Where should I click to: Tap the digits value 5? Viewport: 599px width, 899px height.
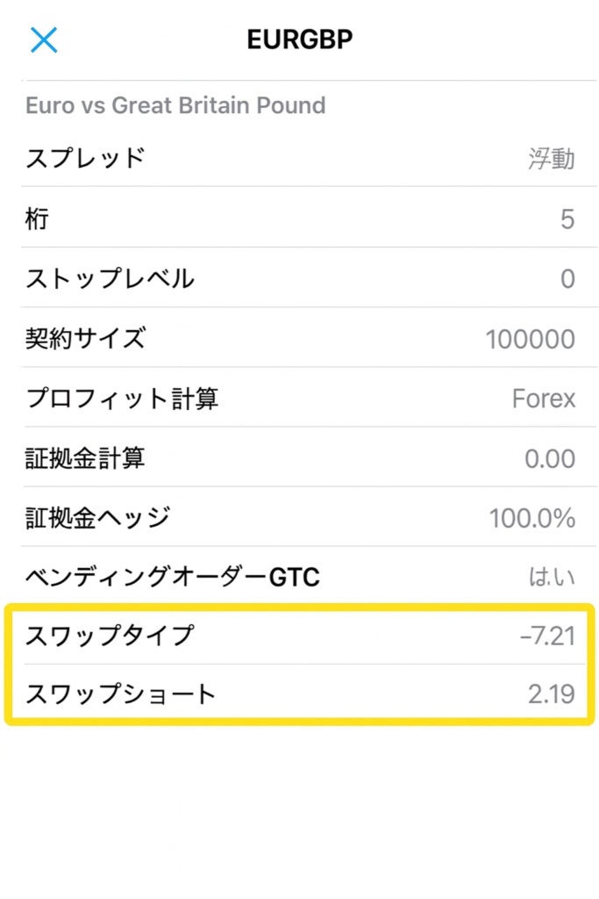[567, 219]
